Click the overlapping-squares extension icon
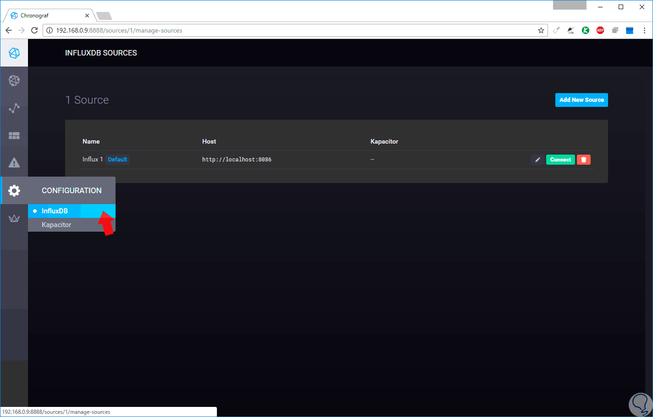Image resolution: width=653 pixels, height=417 pixels. pos(615,30)
